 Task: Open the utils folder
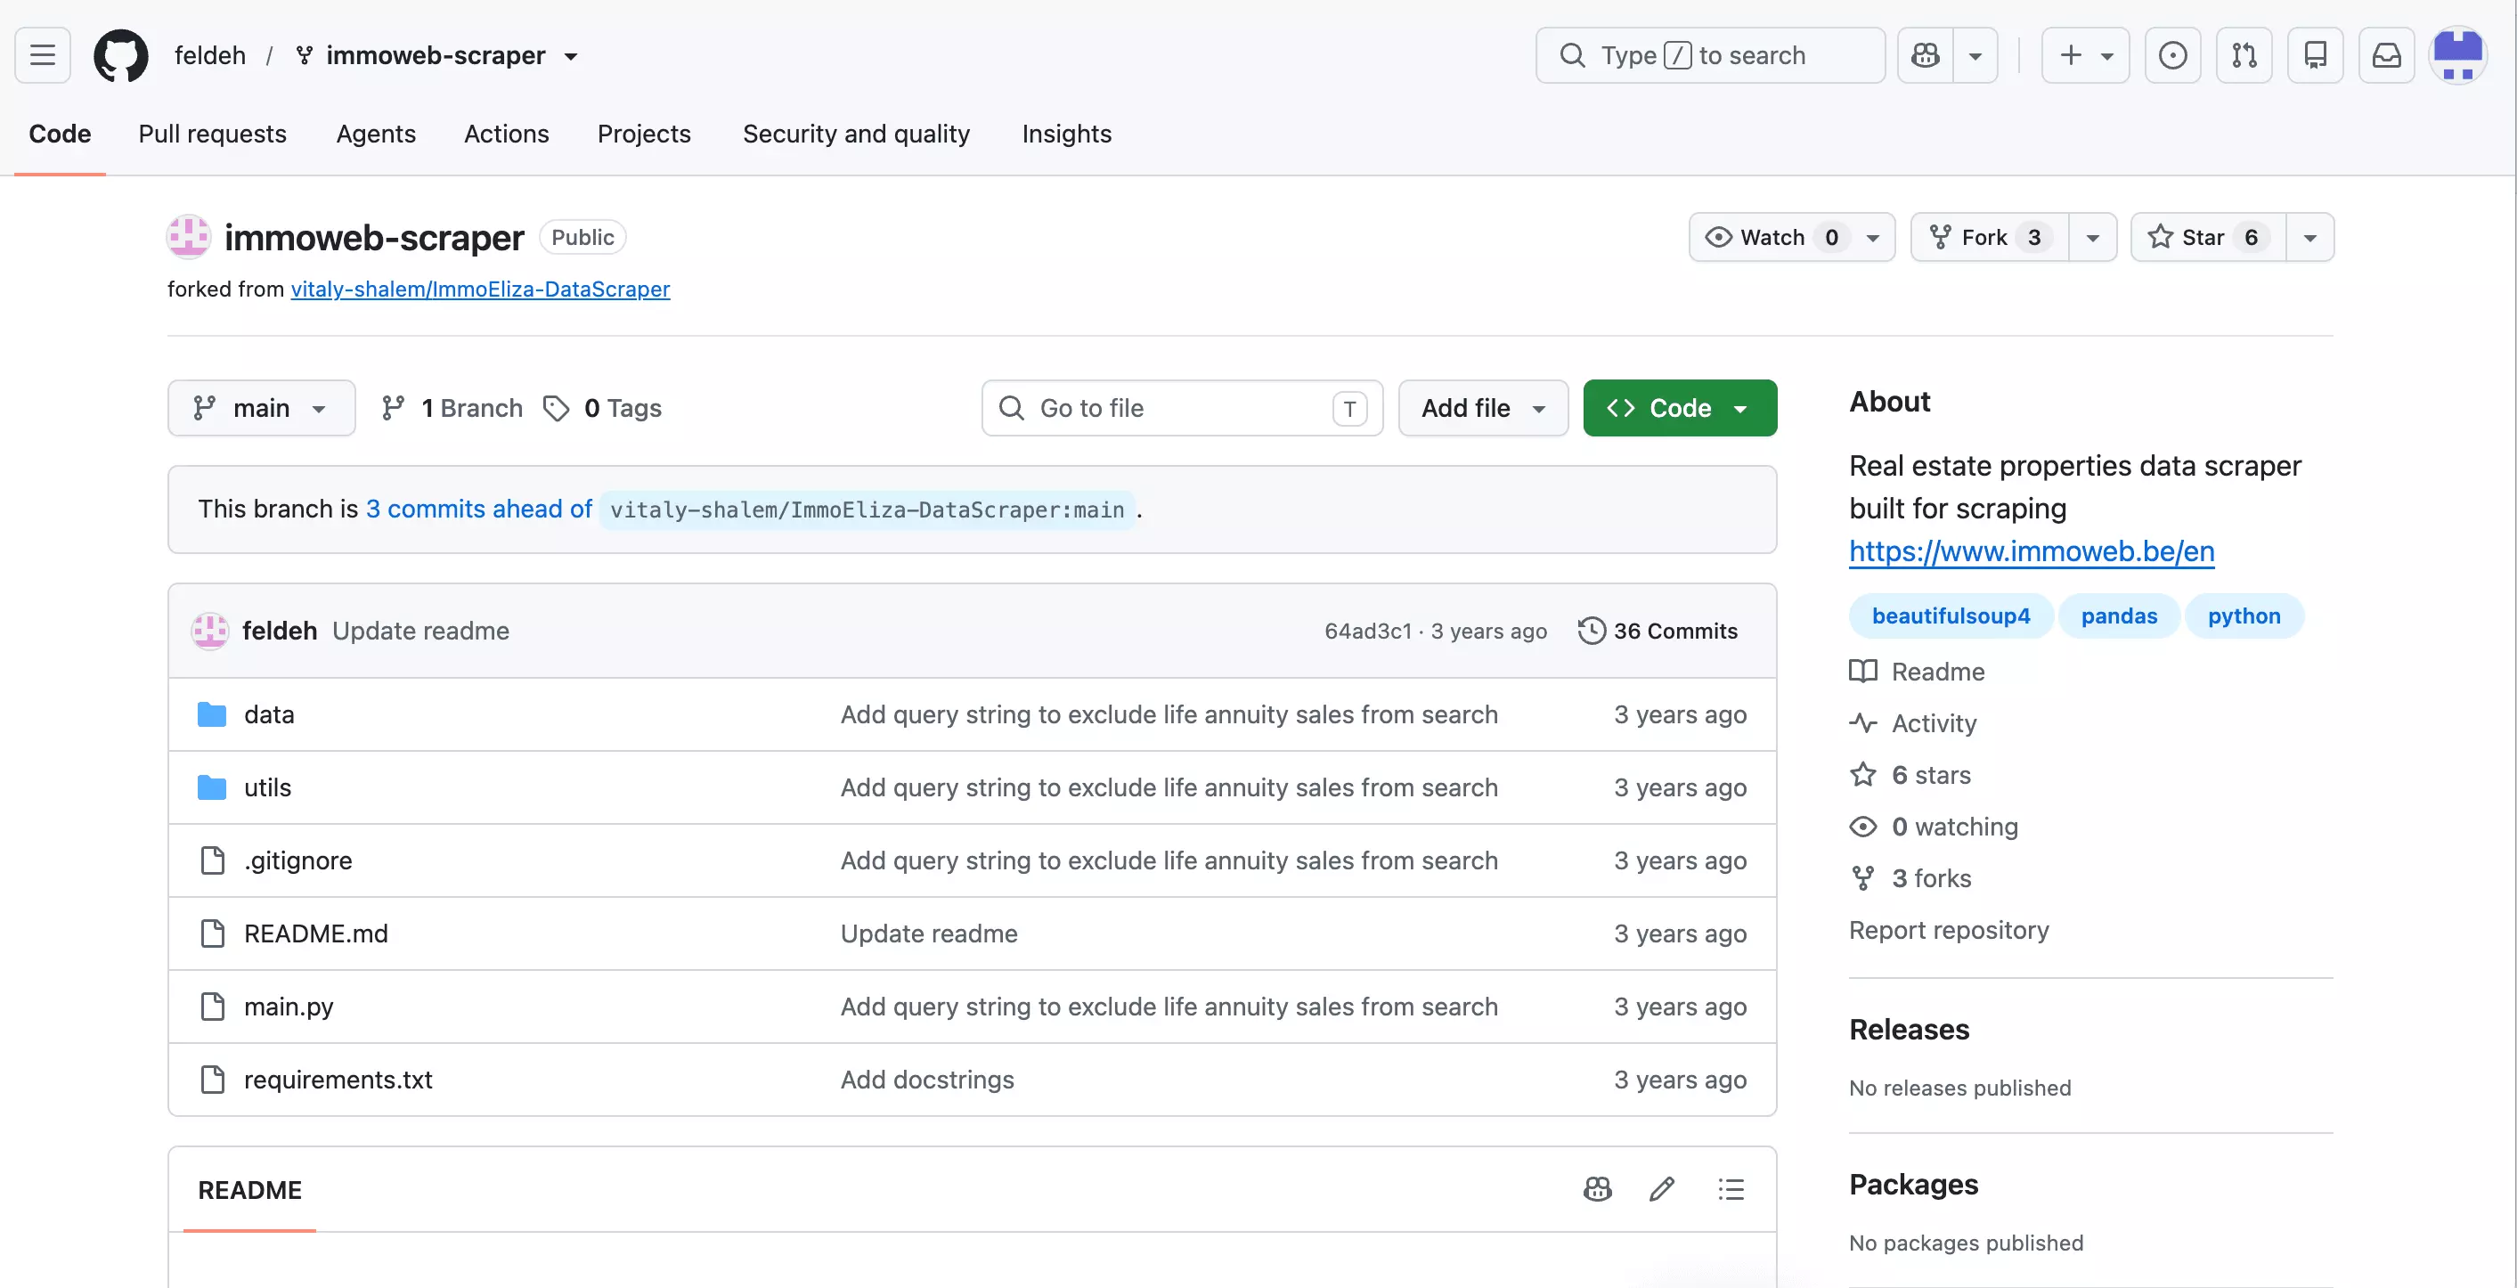point(266,787)
